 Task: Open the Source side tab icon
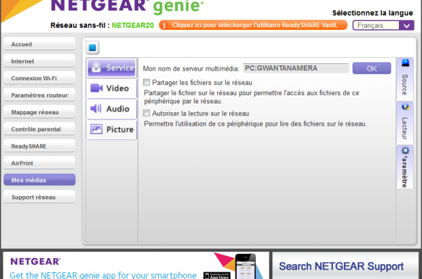click(404, 65)
